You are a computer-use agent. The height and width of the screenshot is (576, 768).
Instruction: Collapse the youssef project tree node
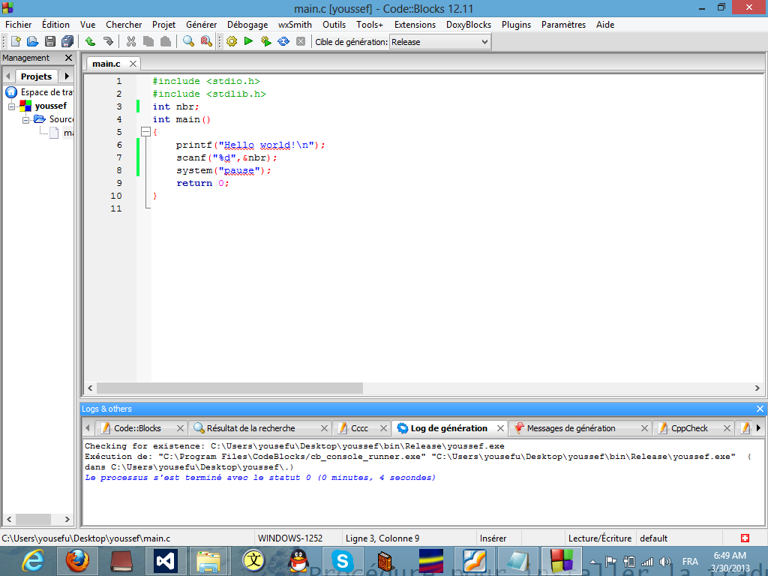pyautogui.click(x=12, y=106)
